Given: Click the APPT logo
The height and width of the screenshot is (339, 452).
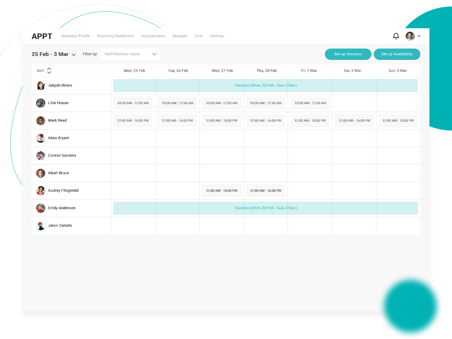Looking at the screenshot, I should point(42,36).
